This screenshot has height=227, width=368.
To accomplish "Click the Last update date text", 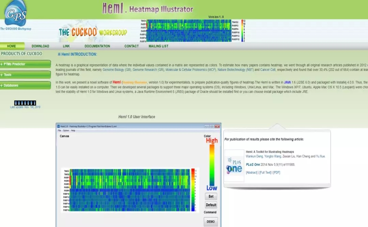I will (x=25, y=107).
